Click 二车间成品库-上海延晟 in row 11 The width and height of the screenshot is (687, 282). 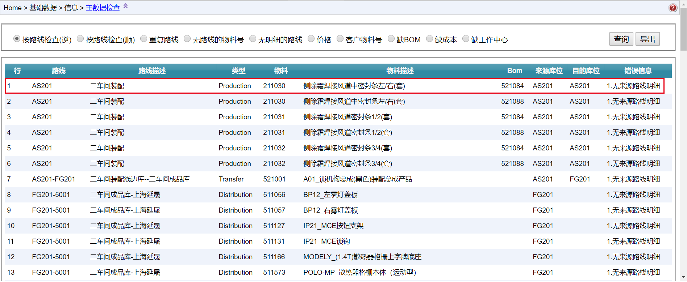click(125, 242)
